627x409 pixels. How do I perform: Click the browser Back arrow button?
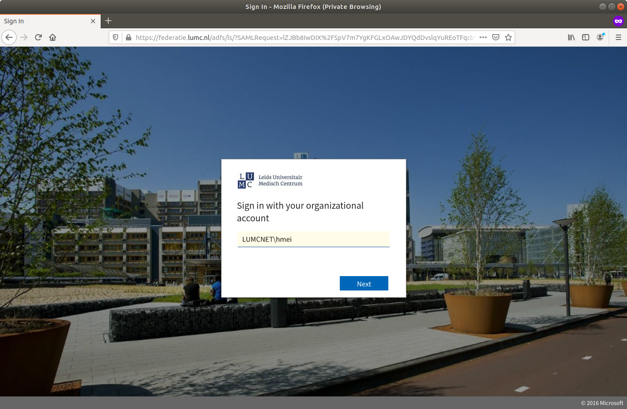click(x=9, y=37)
